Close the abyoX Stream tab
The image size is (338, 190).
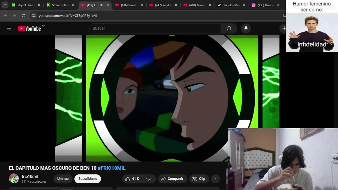pos(39,5)
